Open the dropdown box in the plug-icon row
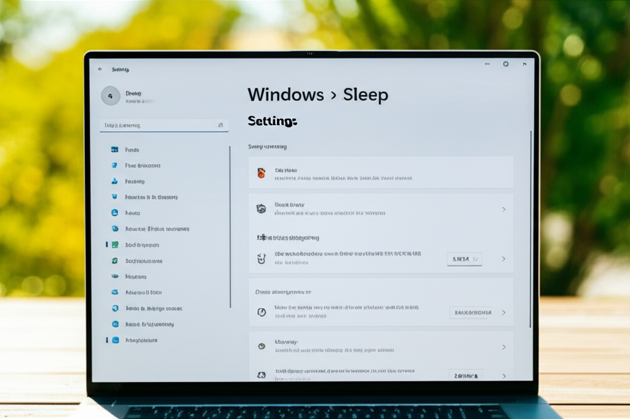The height and width of the screenshot is (419, 630). [465, 259]
